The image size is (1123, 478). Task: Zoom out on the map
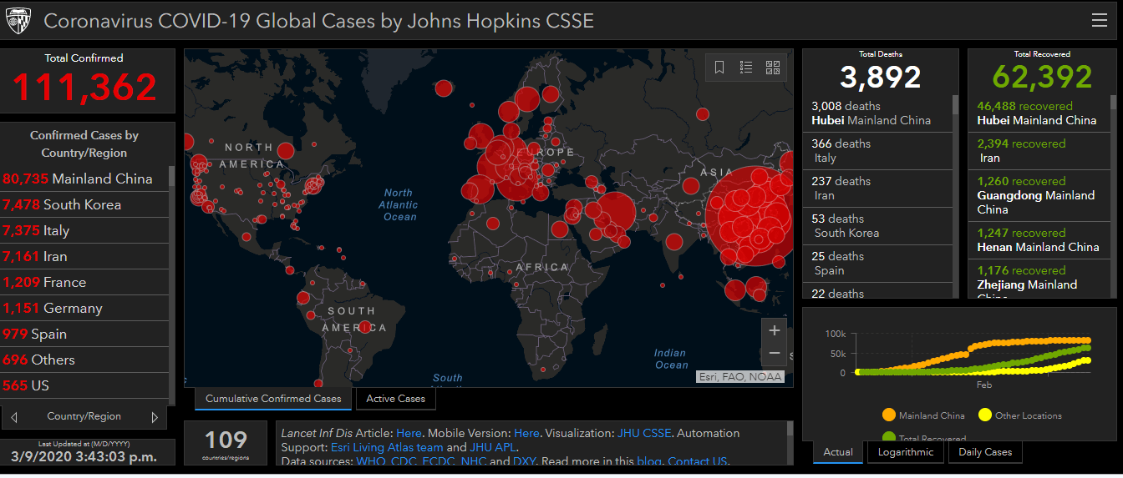coord(774,354)
